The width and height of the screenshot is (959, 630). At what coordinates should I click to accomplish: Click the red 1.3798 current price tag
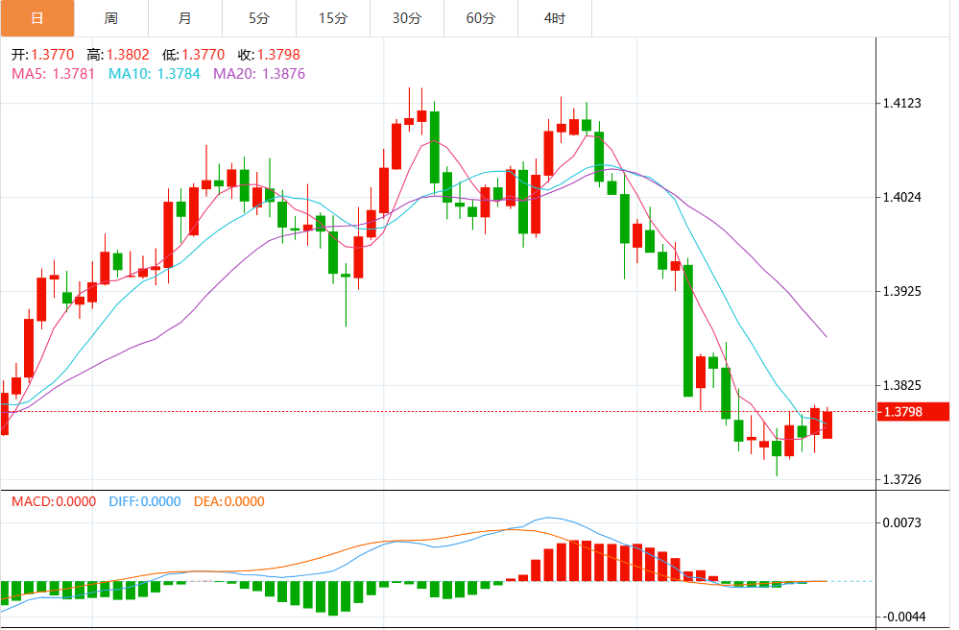point(913,412)
